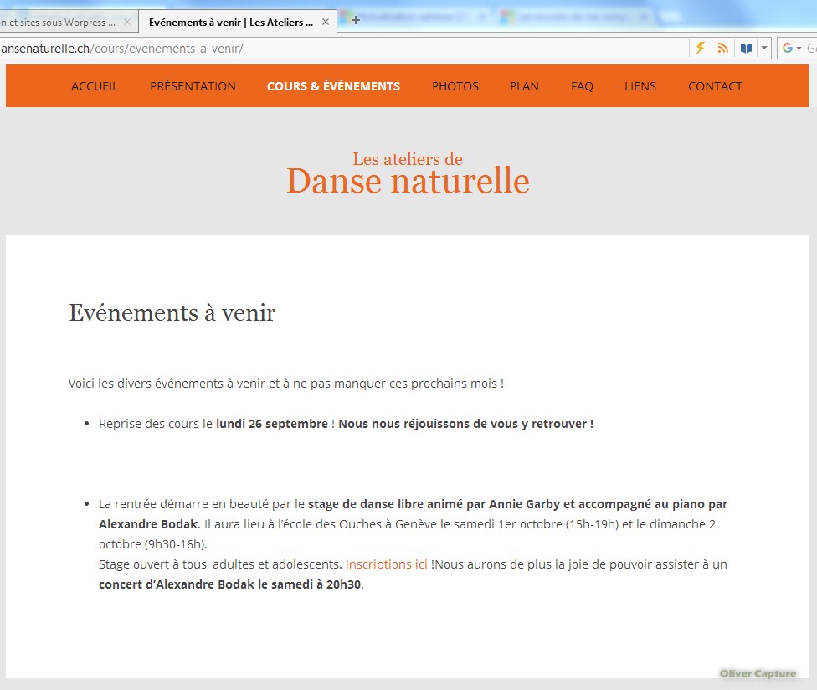Image resolution: width=817 pixels, height=690 pixels.
Task: Open the PRÉSENTATION menu item
Action: 193,86
